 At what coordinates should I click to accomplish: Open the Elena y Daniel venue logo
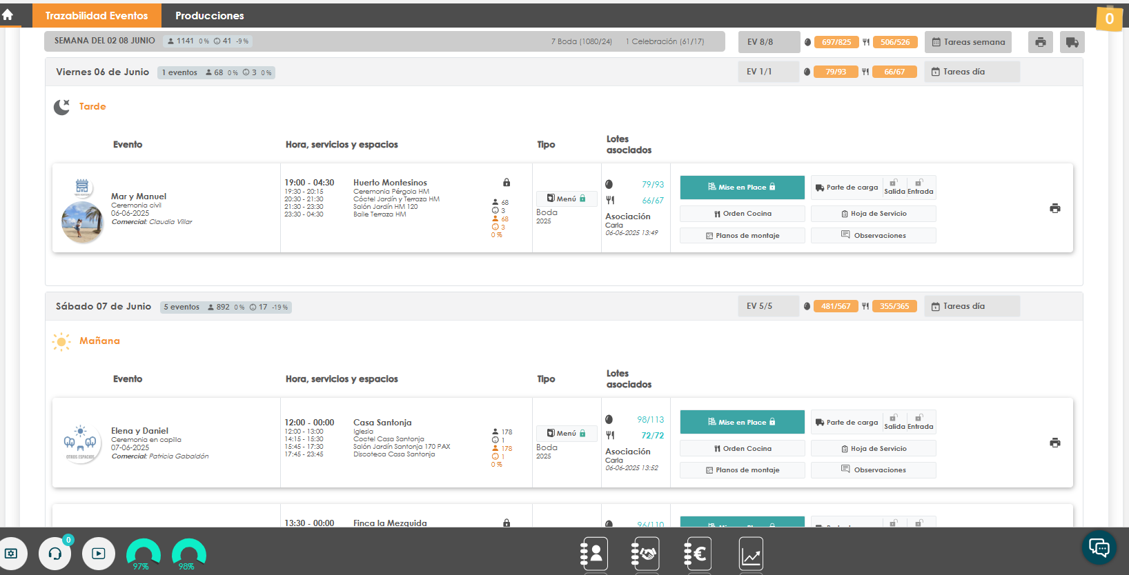81,443
